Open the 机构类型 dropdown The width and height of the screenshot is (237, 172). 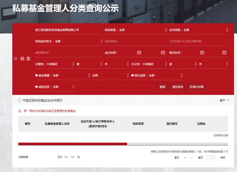pos(136,30)
